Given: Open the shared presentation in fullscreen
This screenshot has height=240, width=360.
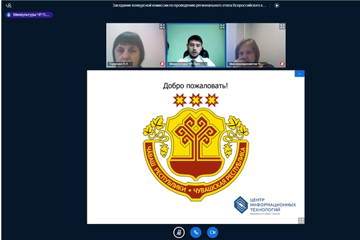Looking at the screenshot, I should [301, 221].
